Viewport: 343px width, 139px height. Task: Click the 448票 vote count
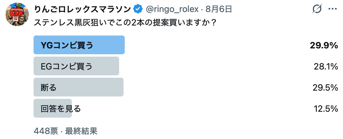[x=46, y=131]
